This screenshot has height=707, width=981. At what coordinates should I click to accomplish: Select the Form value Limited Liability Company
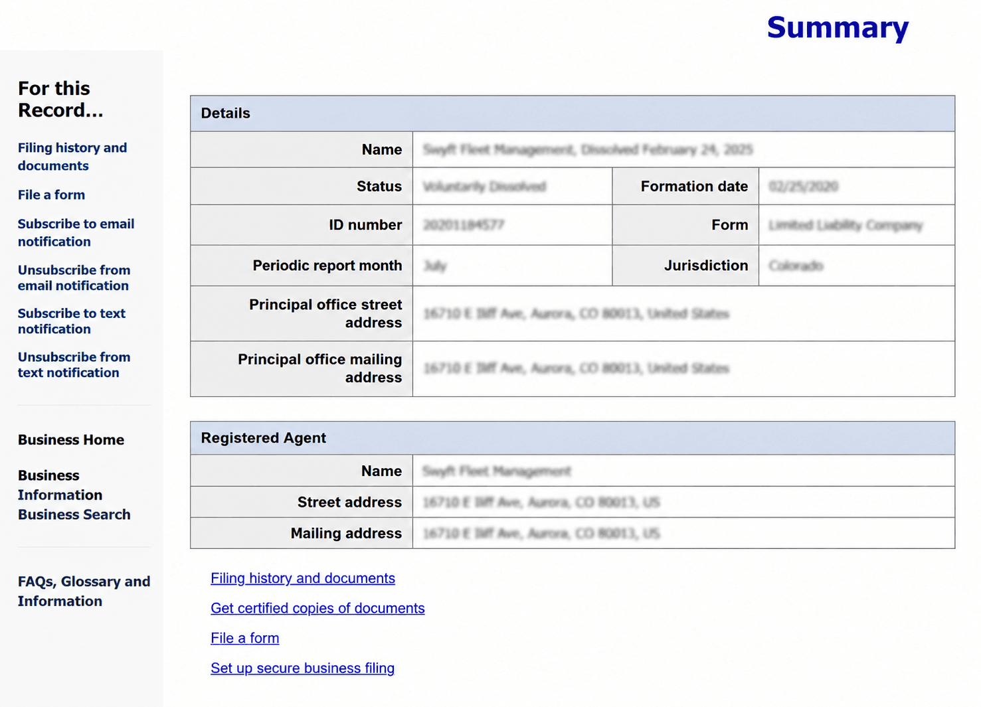click(x=846, y=225)
